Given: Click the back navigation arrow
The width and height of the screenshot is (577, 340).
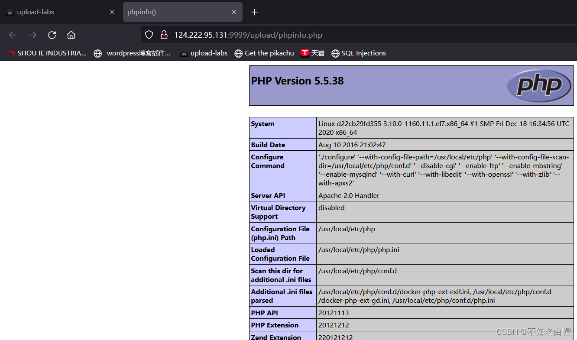Looking at the screenshot, I should coord(13,35).
